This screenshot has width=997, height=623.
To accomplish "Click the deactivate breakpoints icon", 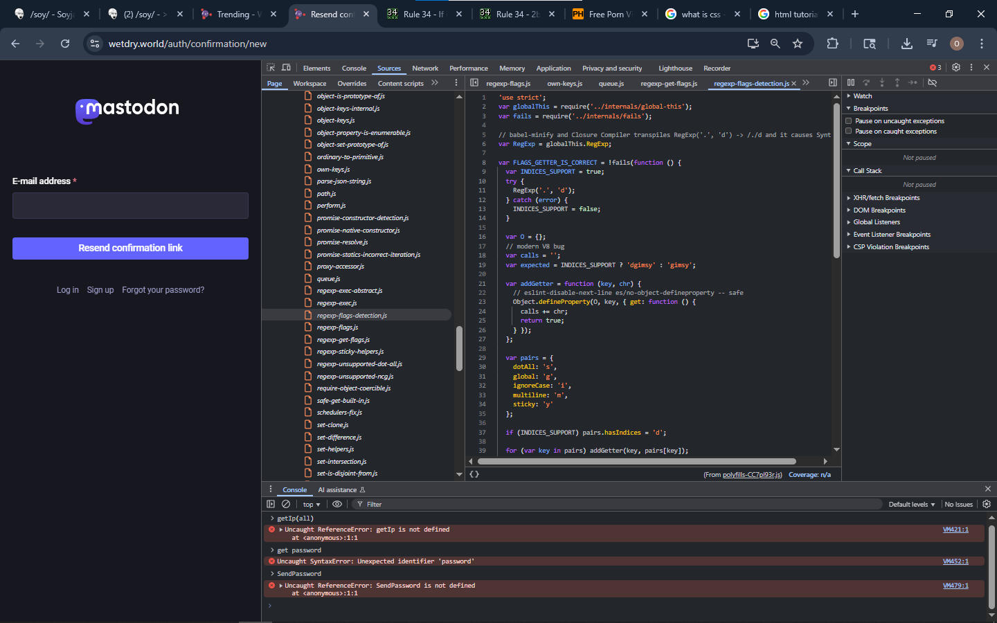I will [933, 83].
